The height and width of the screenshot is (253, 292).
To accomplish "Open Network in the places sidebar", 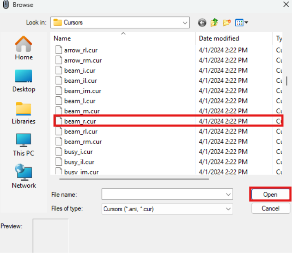I will point(24,176).
